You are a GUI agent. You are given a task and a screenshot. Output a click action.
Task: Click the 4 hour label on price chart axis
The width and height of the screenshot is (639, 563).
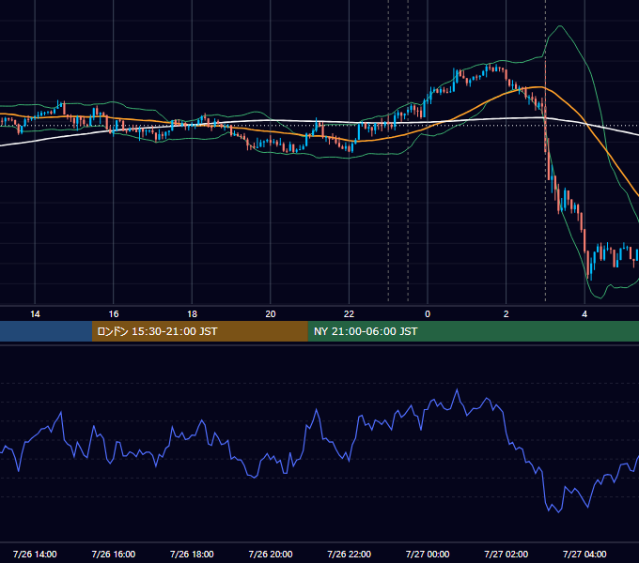pyautogui.click(x=584, y=314)
